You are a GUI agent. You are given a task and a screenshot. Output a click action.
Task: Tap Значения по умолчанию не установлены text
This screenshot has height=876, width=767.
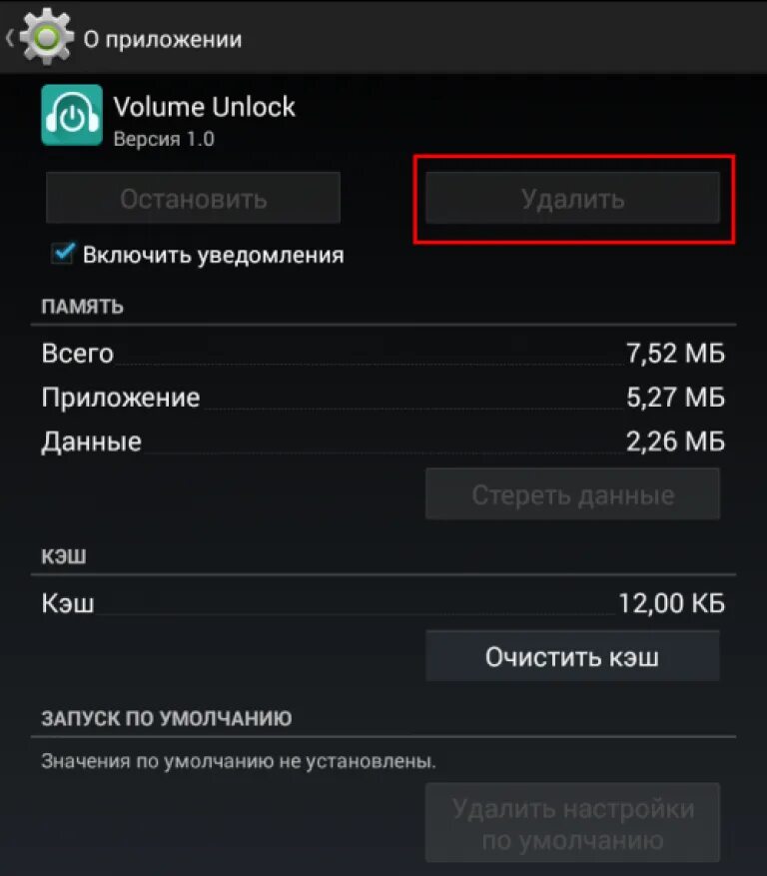coord(239,761)
